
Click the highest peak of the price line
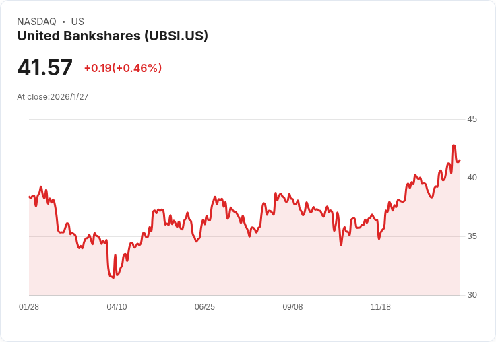coord(454,145)
